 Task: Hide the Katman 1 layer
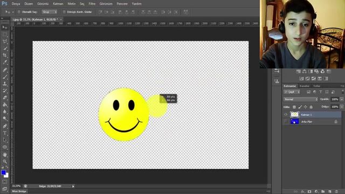pos(286,115)
